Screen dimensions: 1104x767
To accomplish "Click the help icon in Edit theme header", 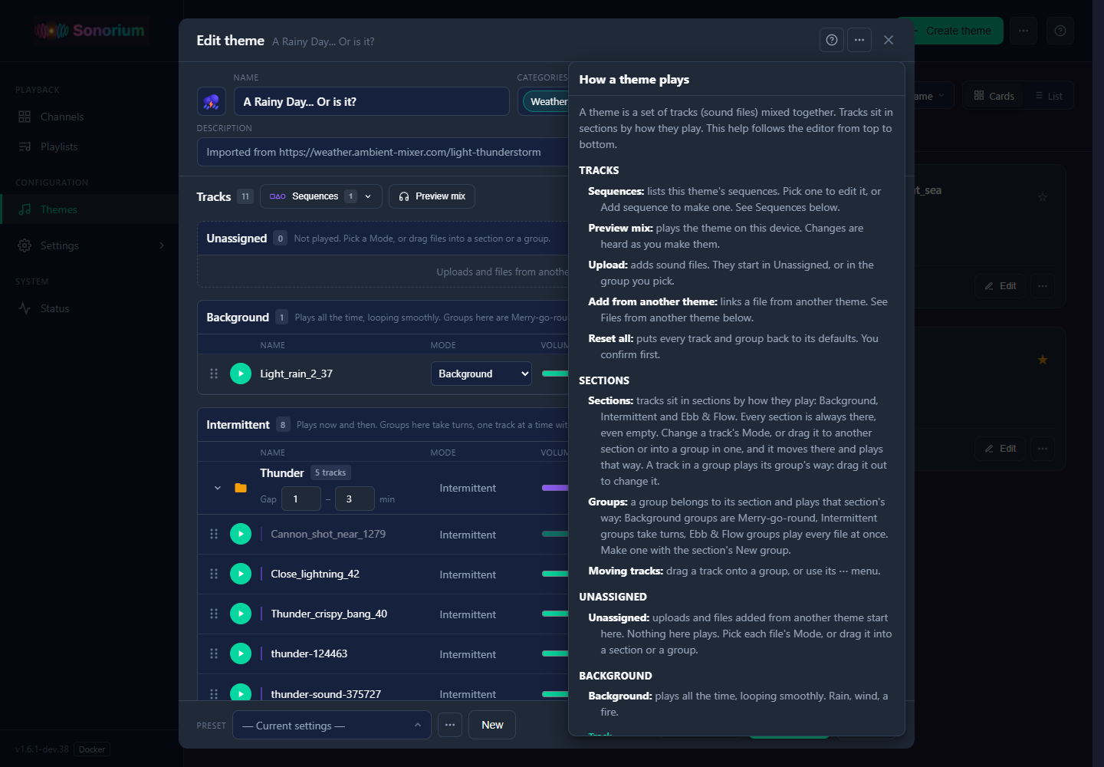I will click(x=832, y=40).
